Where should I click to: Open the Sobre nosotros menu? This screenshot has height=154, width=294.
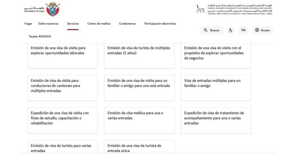point(48,24)
